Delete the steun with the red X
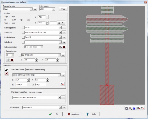This screenshot has height=119, width=148. point(7,74)
